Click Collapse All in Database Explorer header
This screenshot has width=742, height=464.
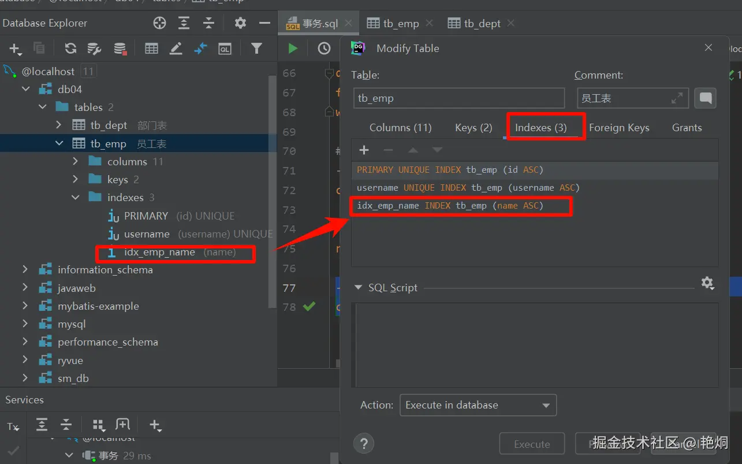209,23
